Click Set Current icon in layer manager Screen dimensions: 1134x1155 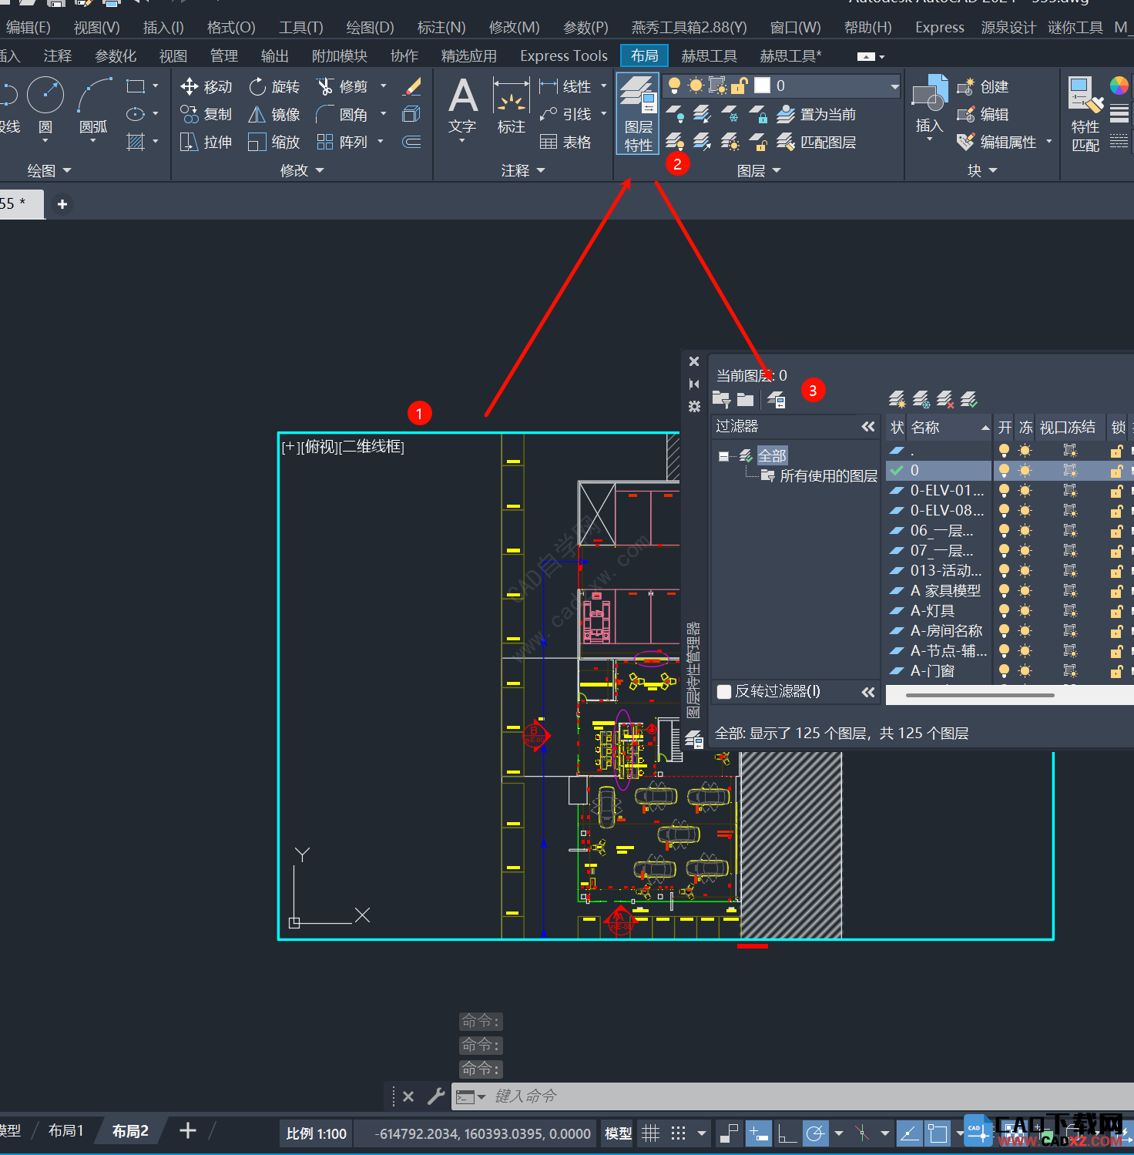(x=969, y=399)
